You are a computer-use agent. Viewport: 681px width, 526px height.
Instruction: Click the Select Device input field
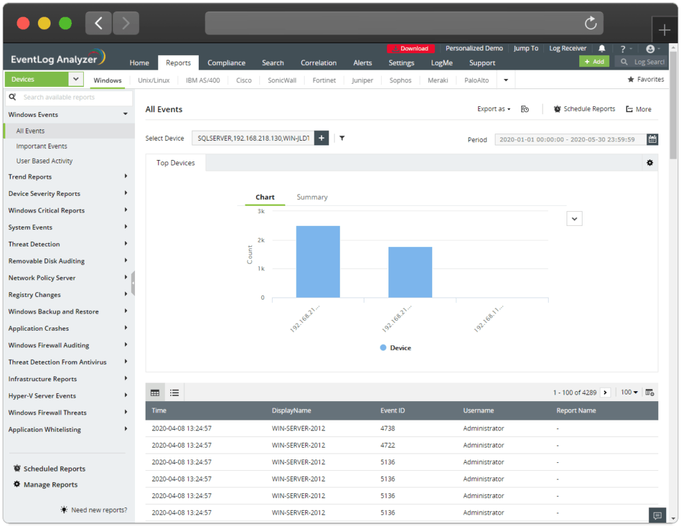[x=253, y=138]
